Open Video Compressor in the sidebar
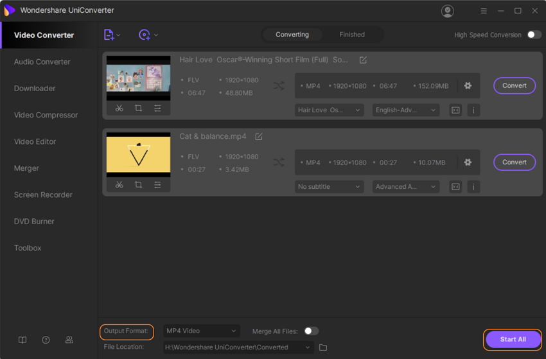 [46, 115]
